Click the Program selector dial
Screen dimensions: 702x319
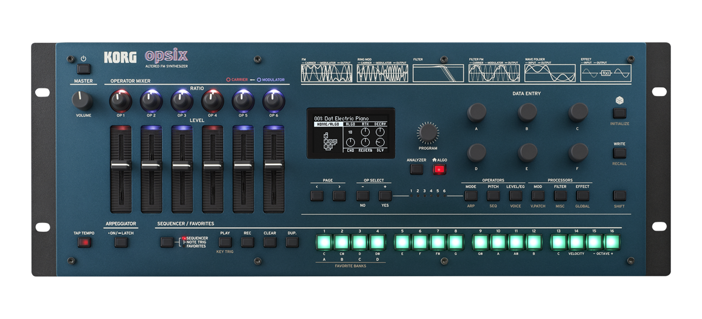pos(428,133)
